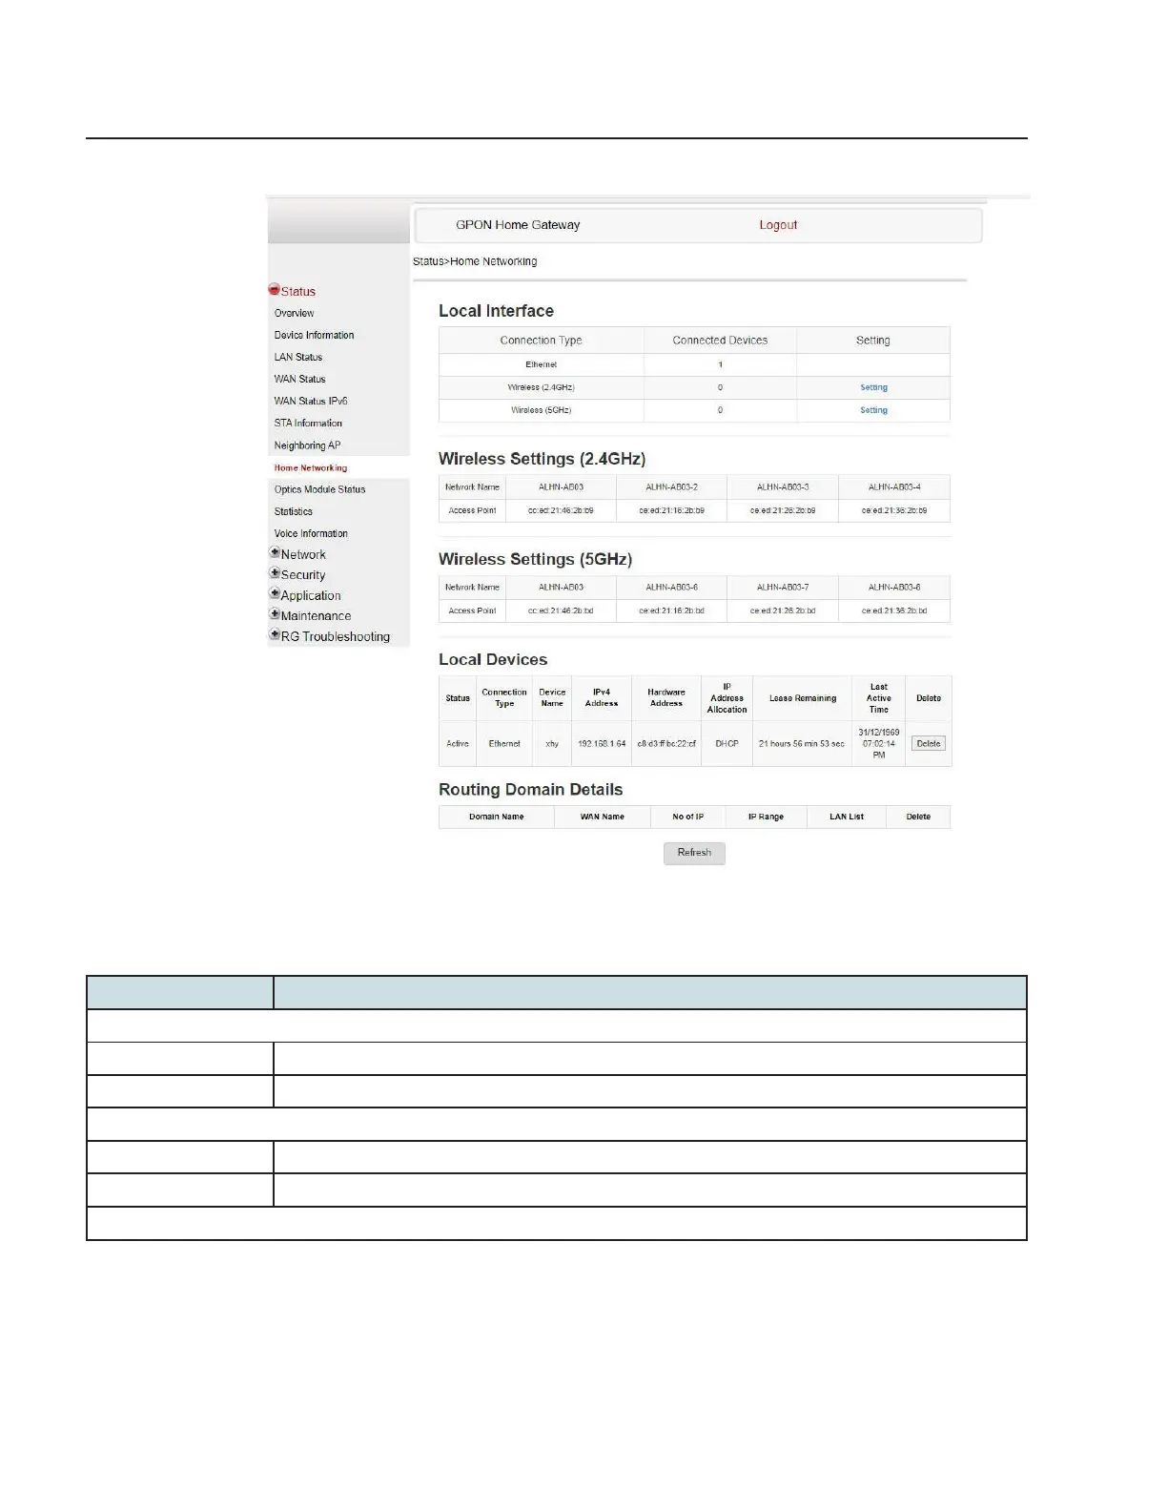
Task: Open Neighboring AP page
Action: coord(307,445)
